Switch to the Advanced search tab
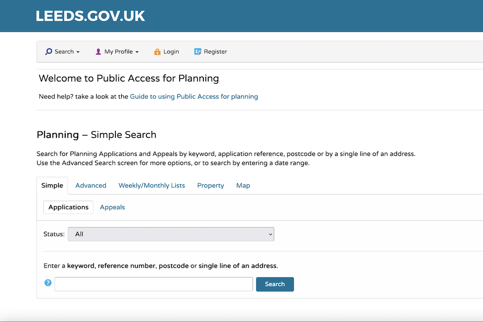The image size is (483, 322). coord(91,185)
